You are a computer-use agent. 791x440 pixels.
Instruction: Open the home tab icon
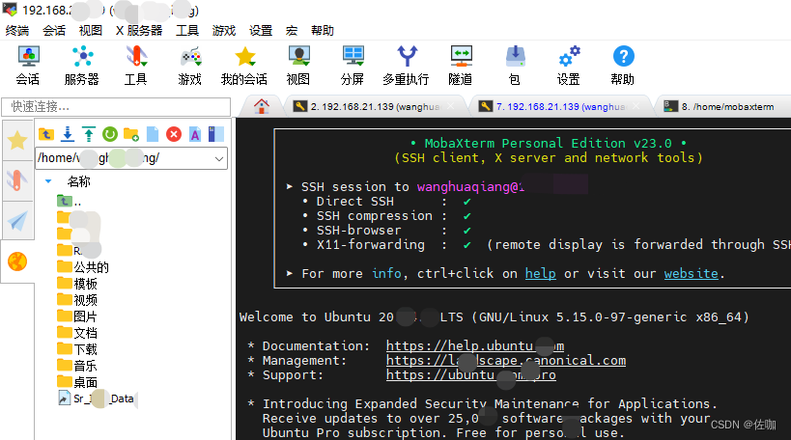pos(262,106)
